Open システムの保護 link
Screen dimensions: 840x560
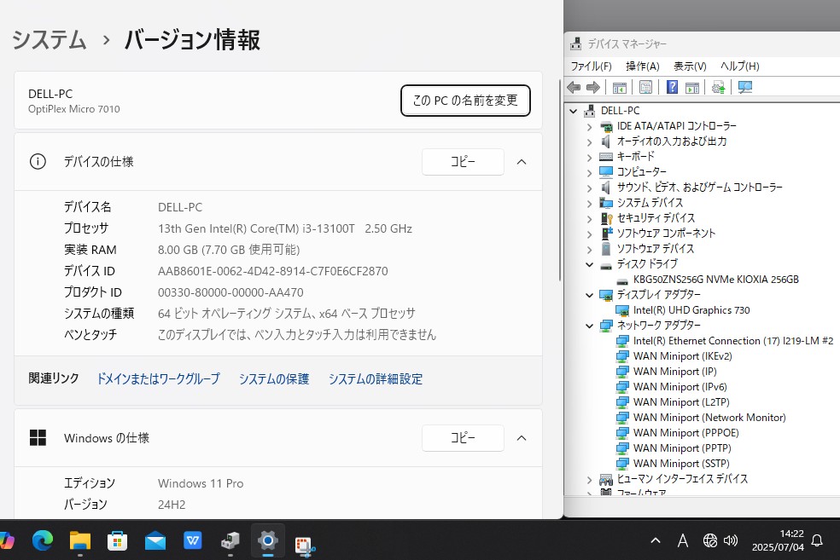tap(274, 378)
